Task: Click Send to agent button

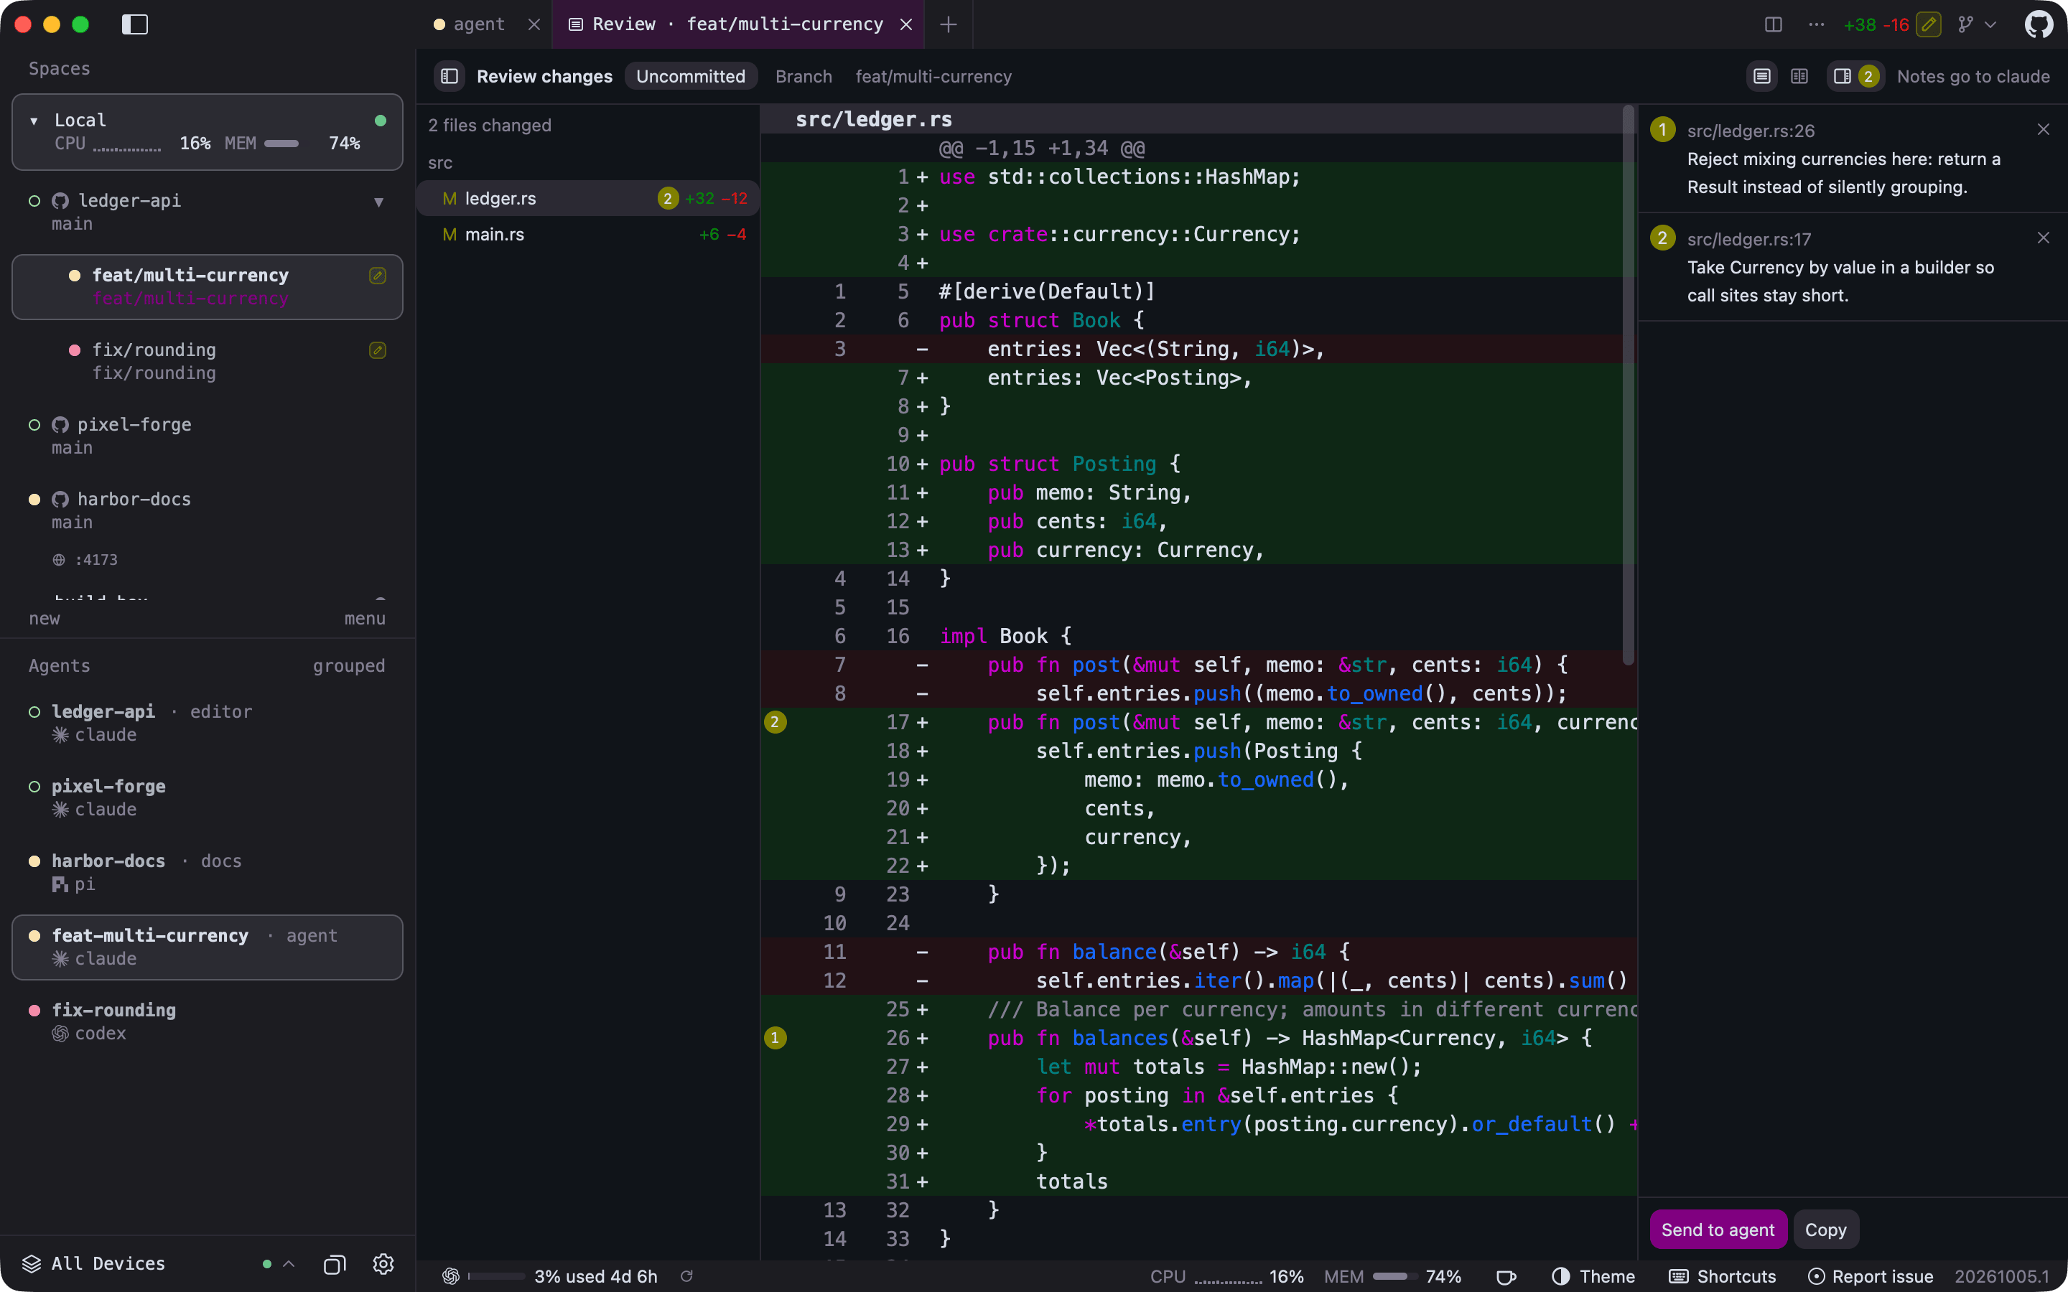Action: (x=1718, y=1230)
